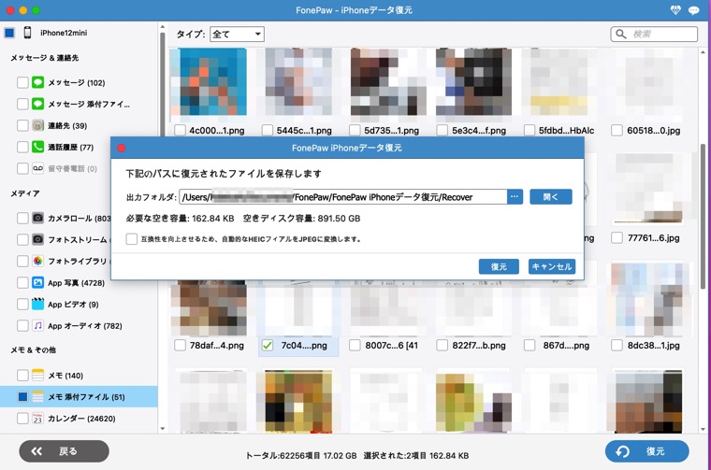Click the App 写真 picture icon
Image resolution: width=711 pixels, height=470 pixels.
click(x=37, y=282)
